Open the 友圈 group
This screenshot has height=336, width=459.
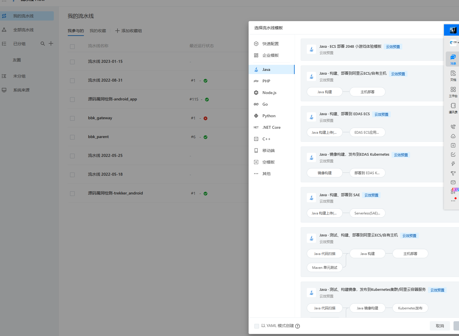click(17, 60)
